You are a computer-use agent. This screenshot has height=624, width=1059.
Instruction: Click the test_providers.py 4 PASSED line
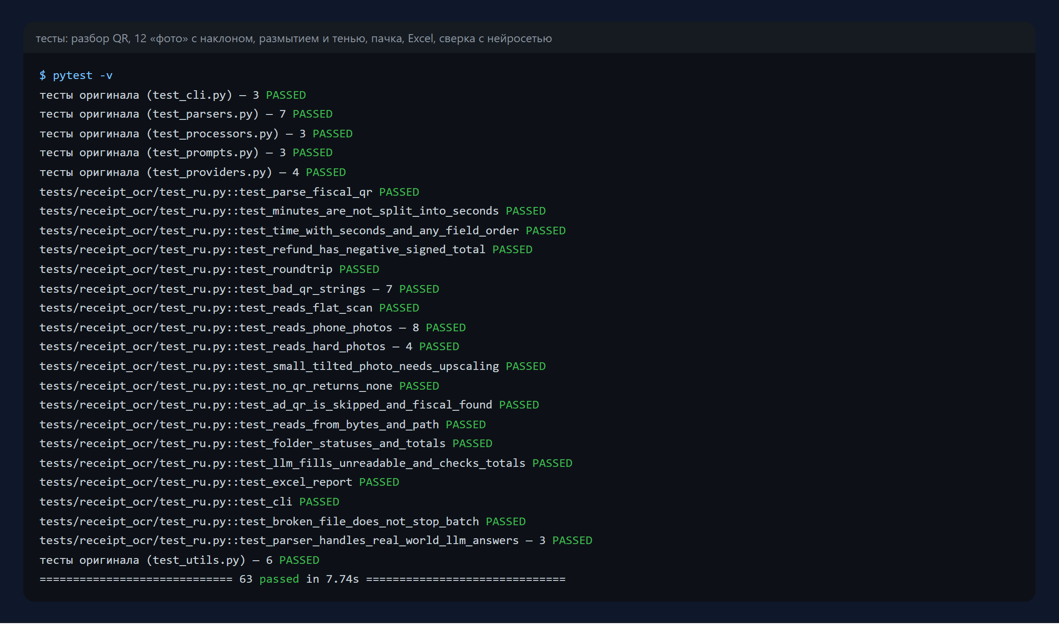click(193, 172)
